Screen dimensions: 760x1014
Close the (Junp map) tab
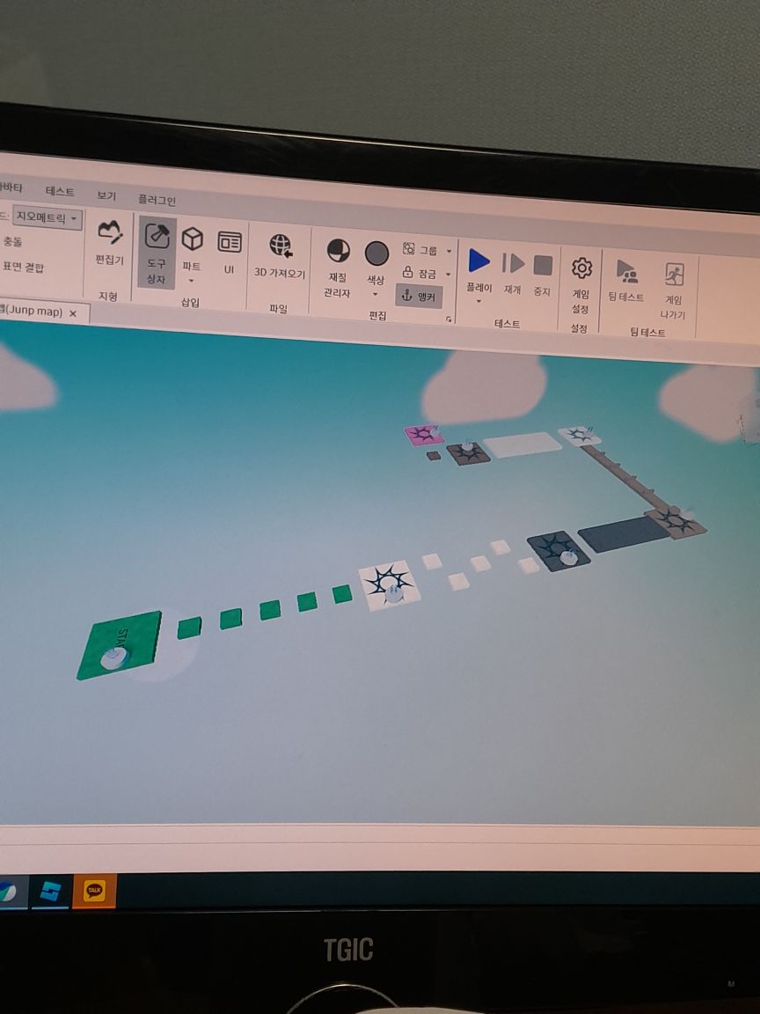[73, 313]
